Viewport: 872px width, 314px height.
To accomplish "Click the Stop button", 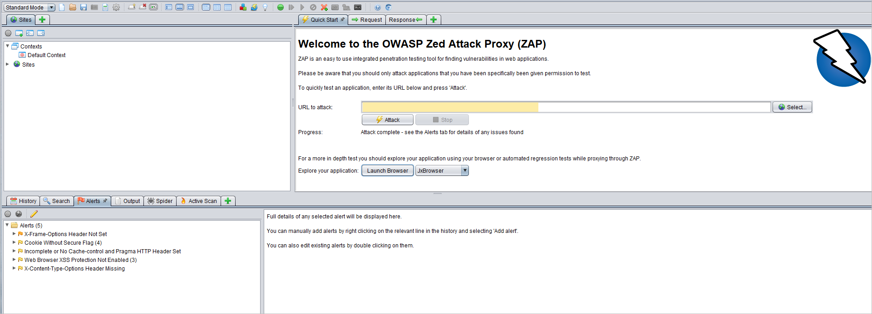I will point(442,120).
